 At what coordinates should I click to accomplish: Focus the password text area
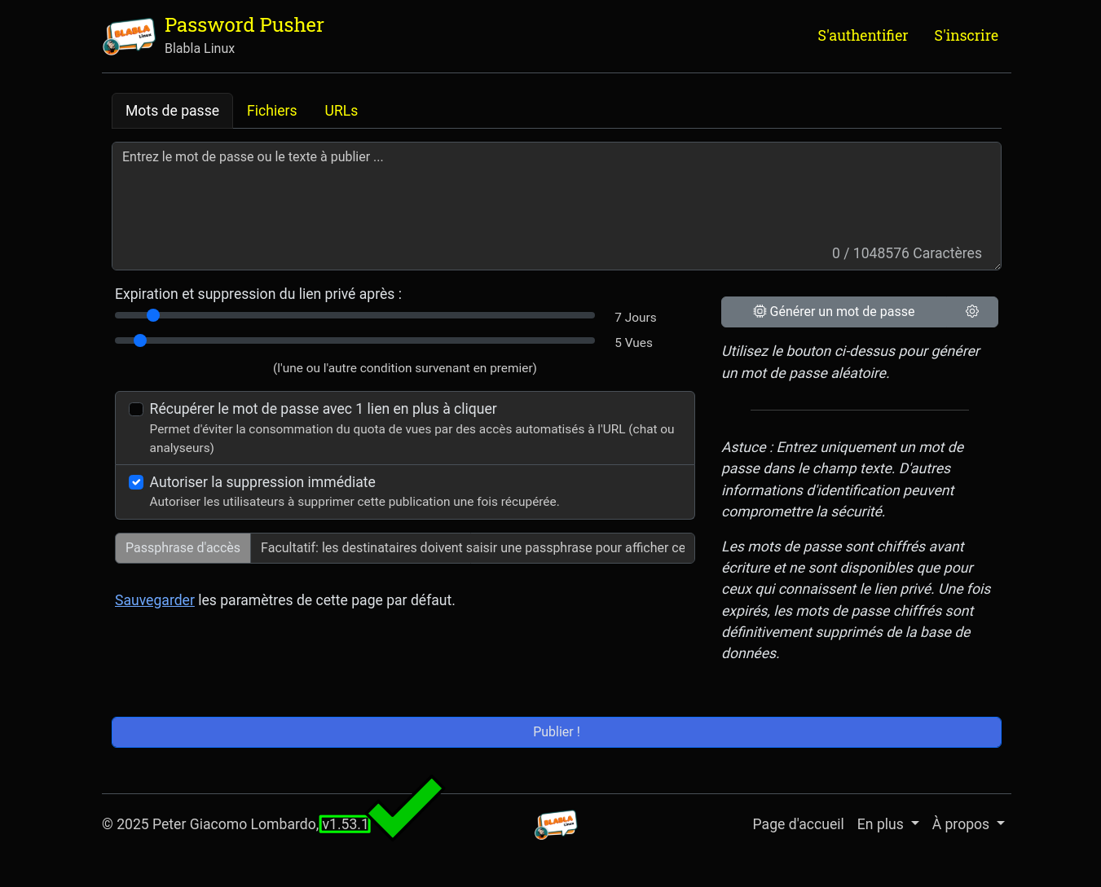tap(556, 206)
